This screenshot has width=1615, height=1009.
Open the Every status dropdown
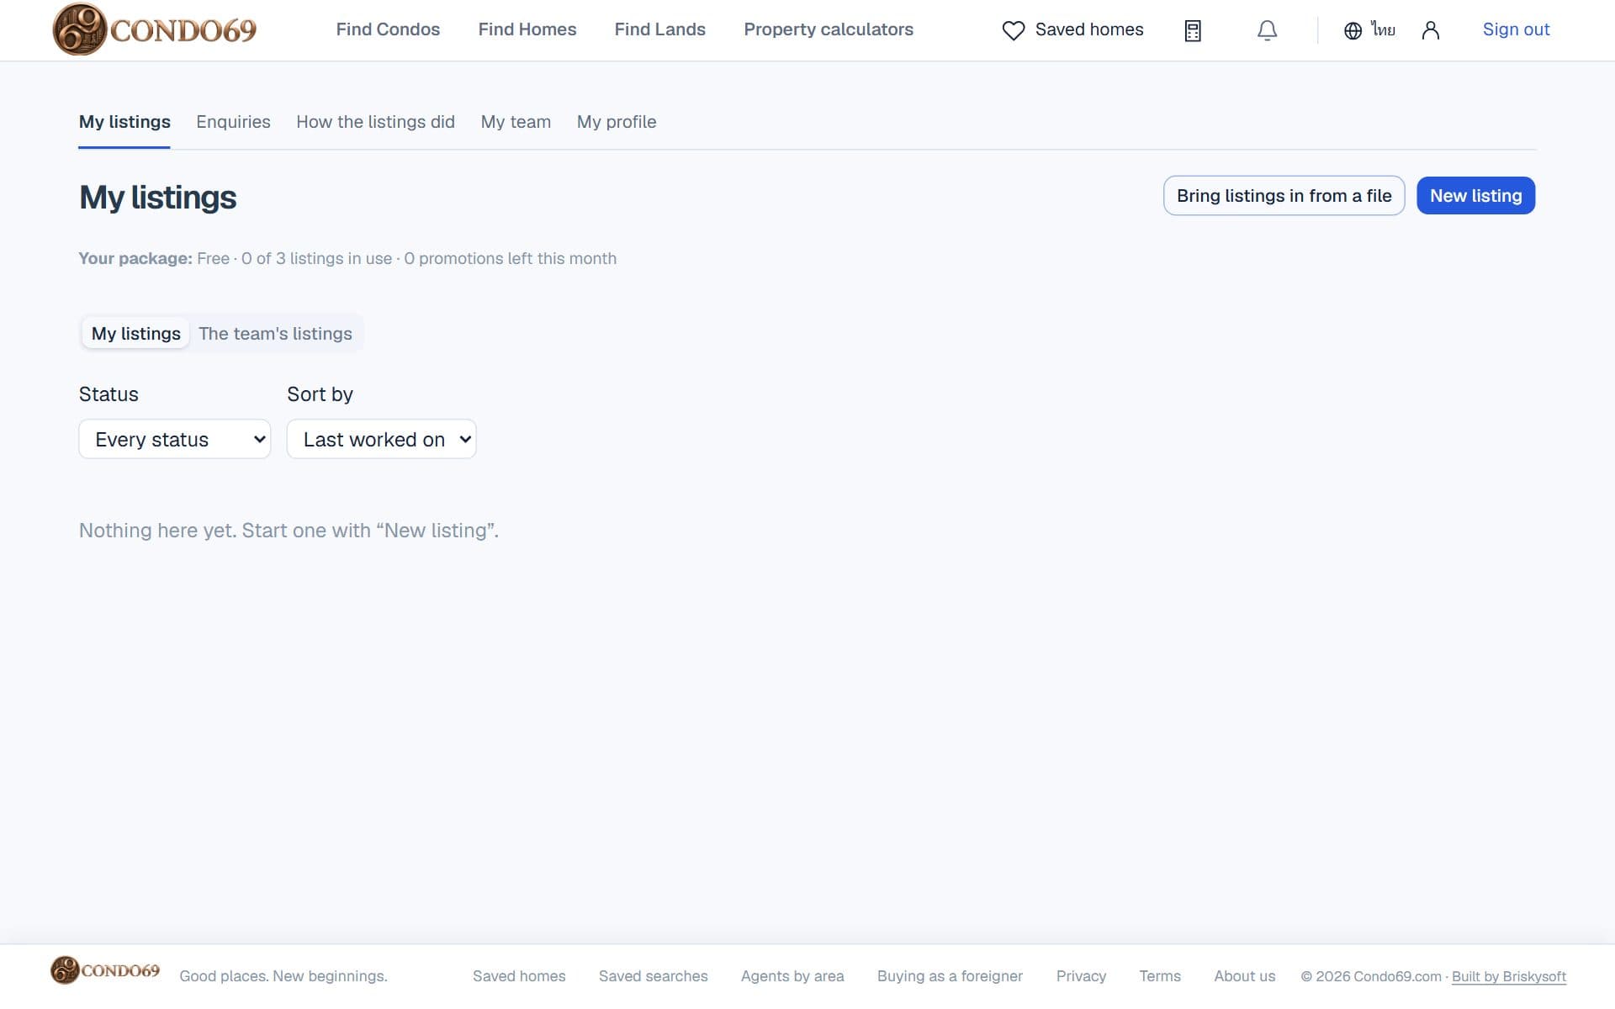point(175,439)
